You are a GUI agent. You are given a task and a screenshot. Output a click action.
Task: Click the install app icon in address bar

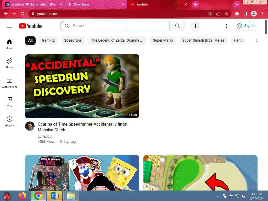[210, 14]
